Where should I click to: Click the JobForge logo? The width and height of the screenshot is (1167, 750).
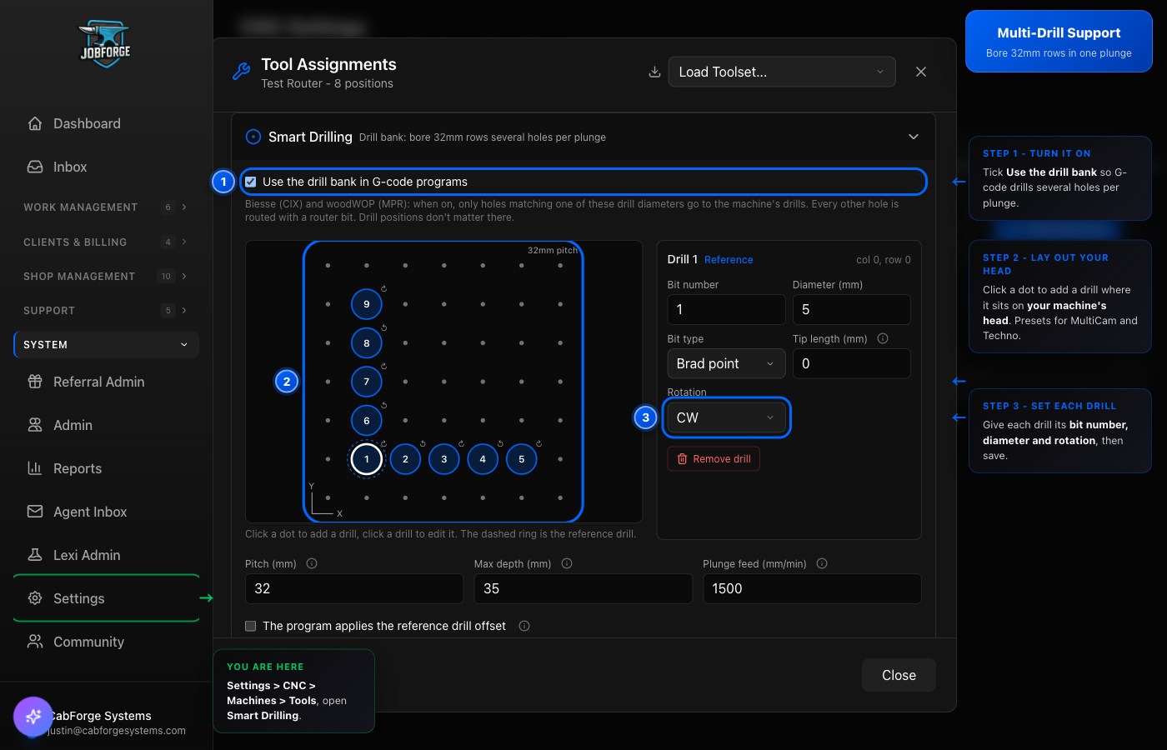click(106, 44)
